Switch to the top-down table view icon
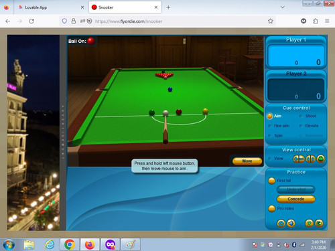 click(x=321, y=159)
